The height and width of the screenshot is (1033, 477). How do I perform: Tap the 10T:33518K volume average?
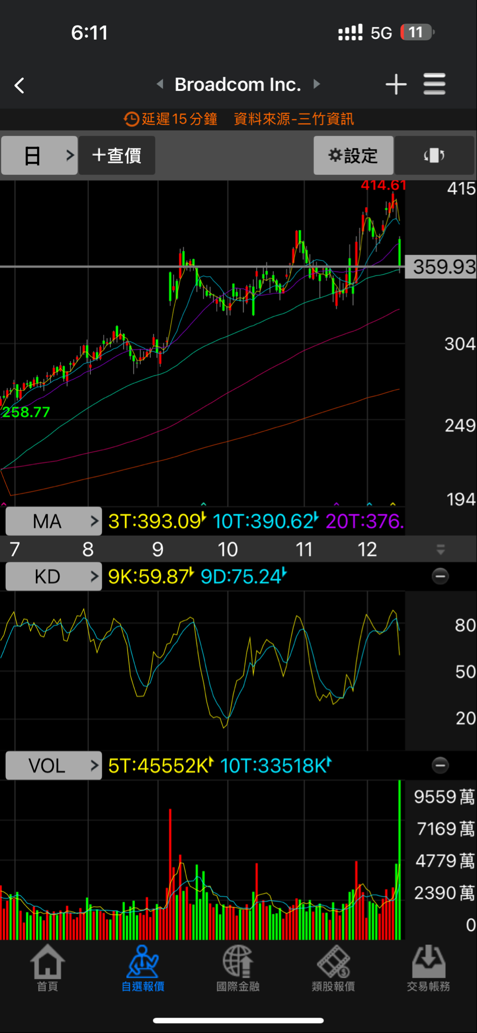(x=276, y=766)
